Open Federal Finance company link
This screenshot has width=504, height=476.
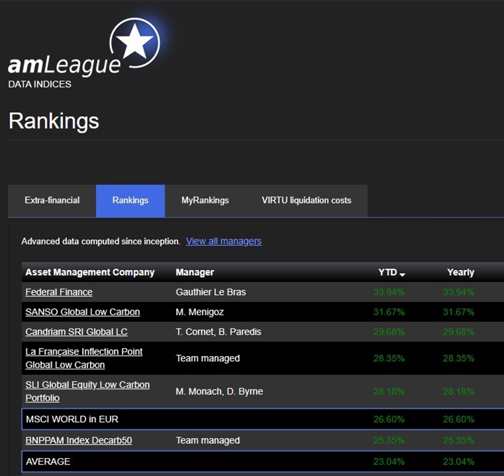click(x=59, y=292)
